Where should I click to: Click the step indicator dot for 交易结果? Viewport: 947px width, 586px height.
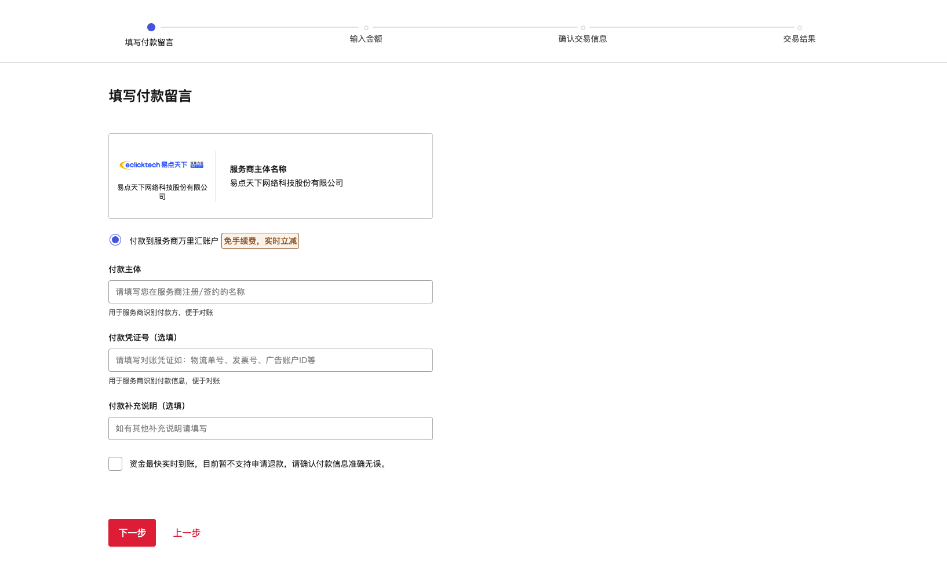click(x=799, y=27)
